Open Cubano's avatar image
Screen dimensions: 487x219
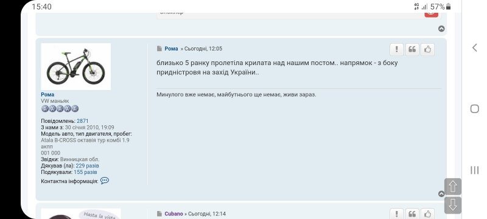coord(81,214)
